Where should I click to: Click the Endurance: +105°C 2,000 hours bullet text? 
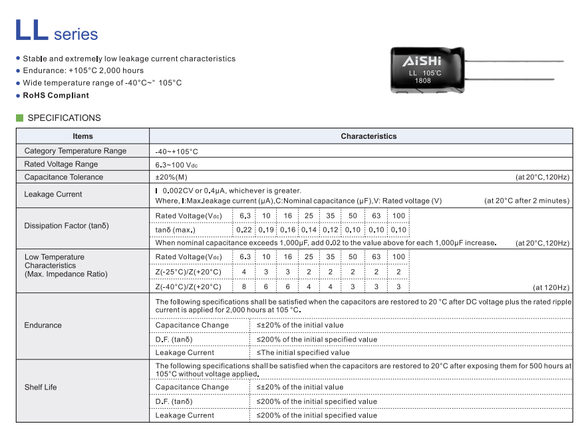point(83,70)
